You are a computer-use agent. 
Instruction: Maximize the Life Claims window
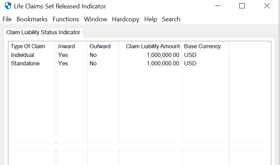tap(242, 6)
